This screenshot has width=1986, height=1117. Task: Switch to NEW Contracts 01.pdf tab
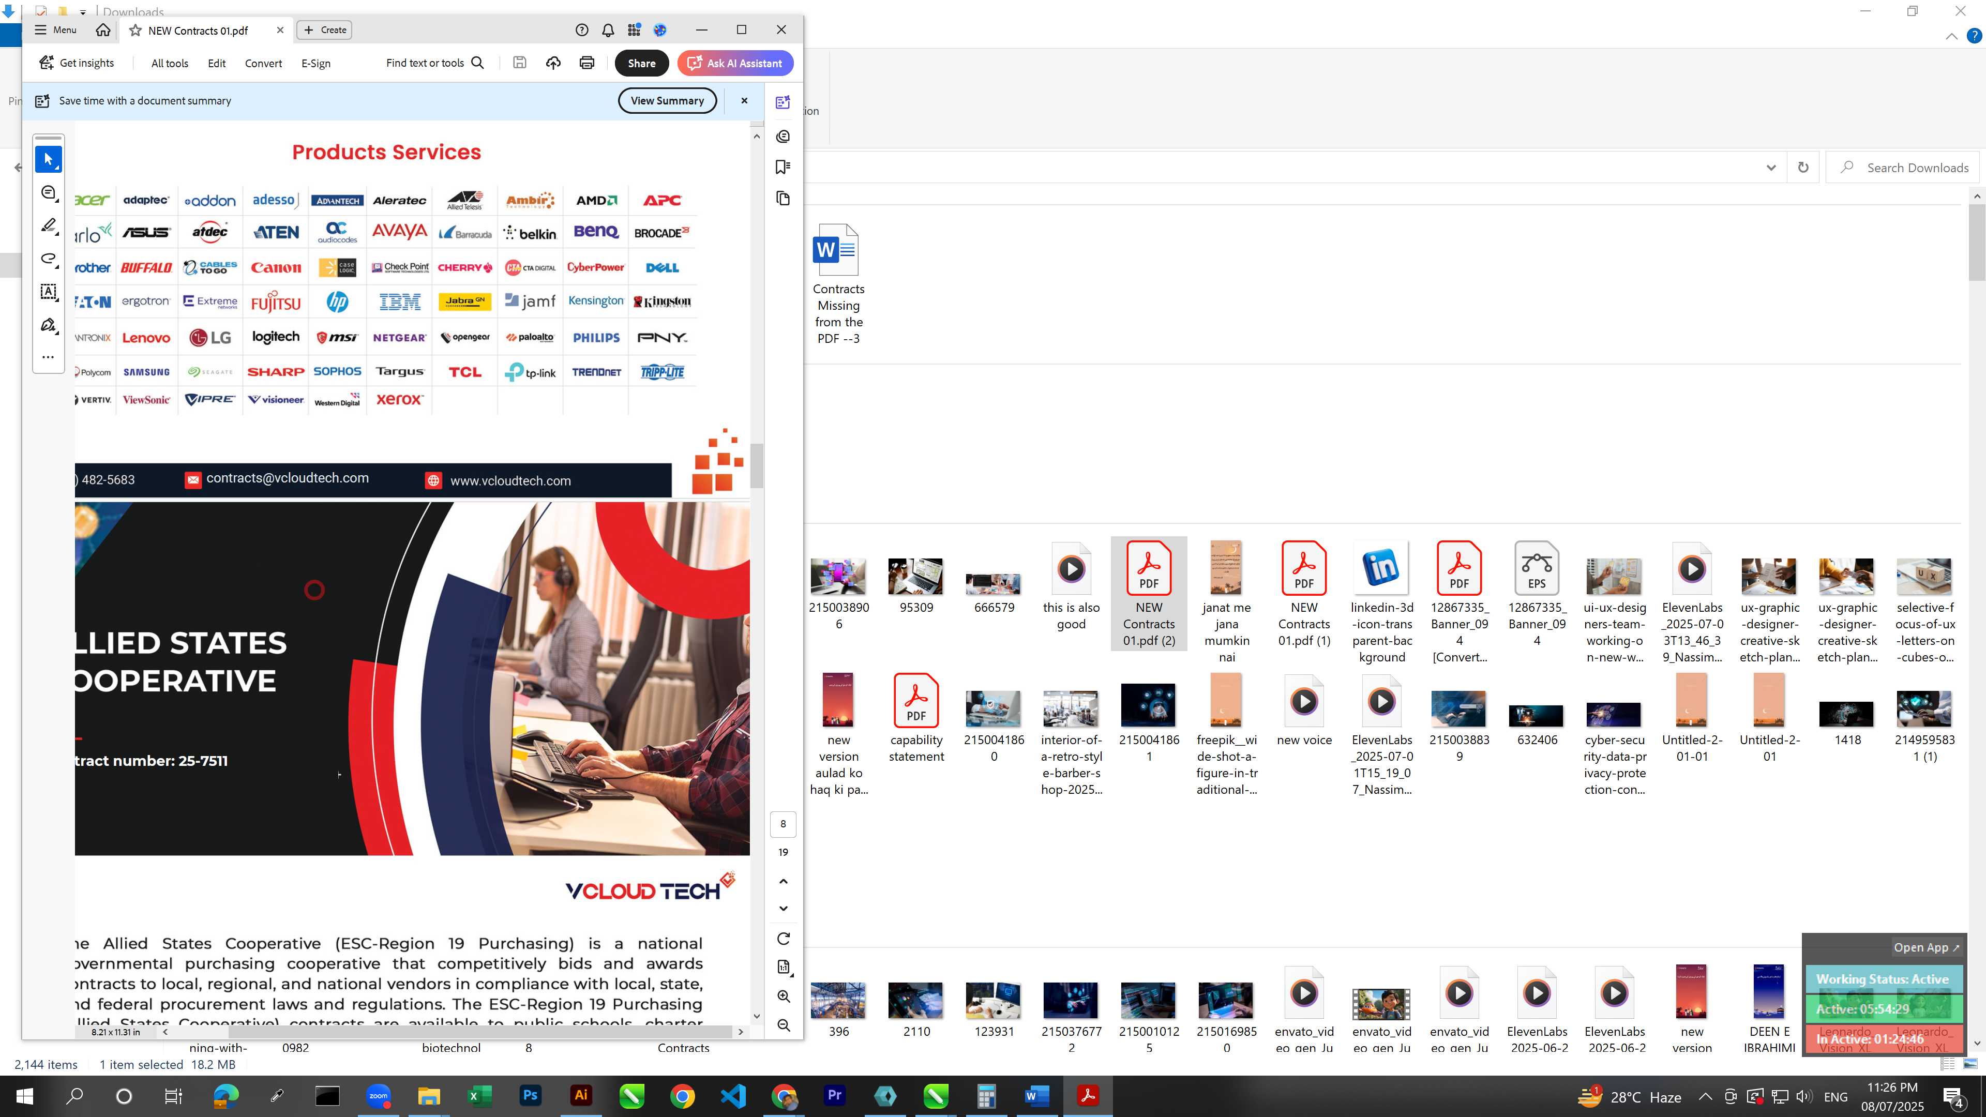point(198,31)
